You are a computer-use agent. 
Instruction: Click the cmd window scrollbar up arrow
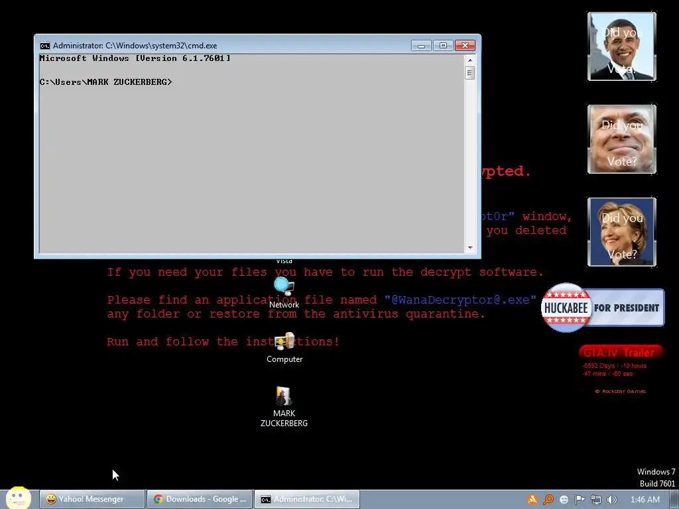(470, 60)
